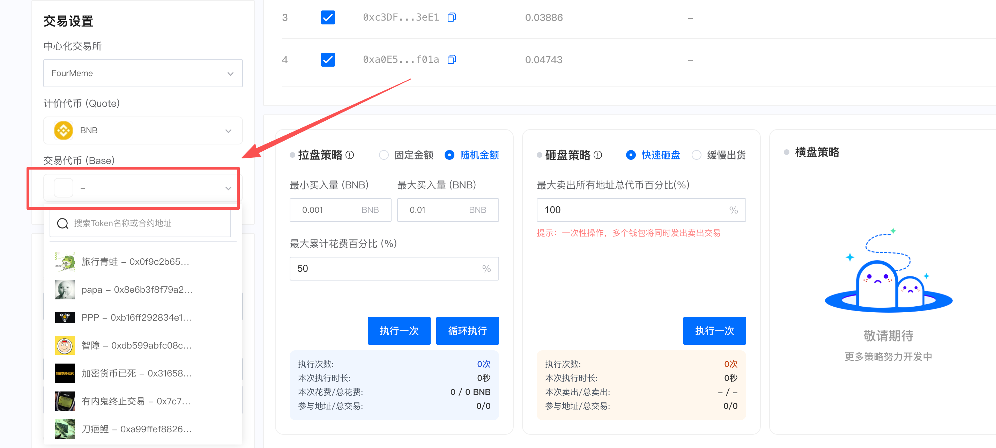Select 旅行青蛙 token thumbnail
Screen dimensions: 996x448
coord(65,262)
